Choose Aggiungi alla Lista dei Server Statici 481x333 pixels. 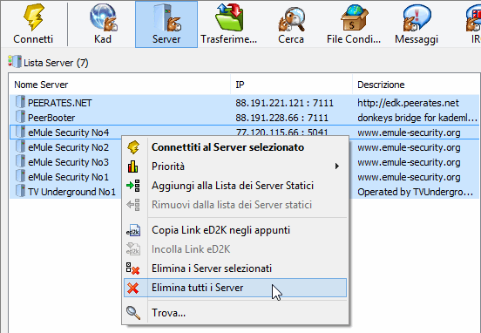tap(235, 186)
